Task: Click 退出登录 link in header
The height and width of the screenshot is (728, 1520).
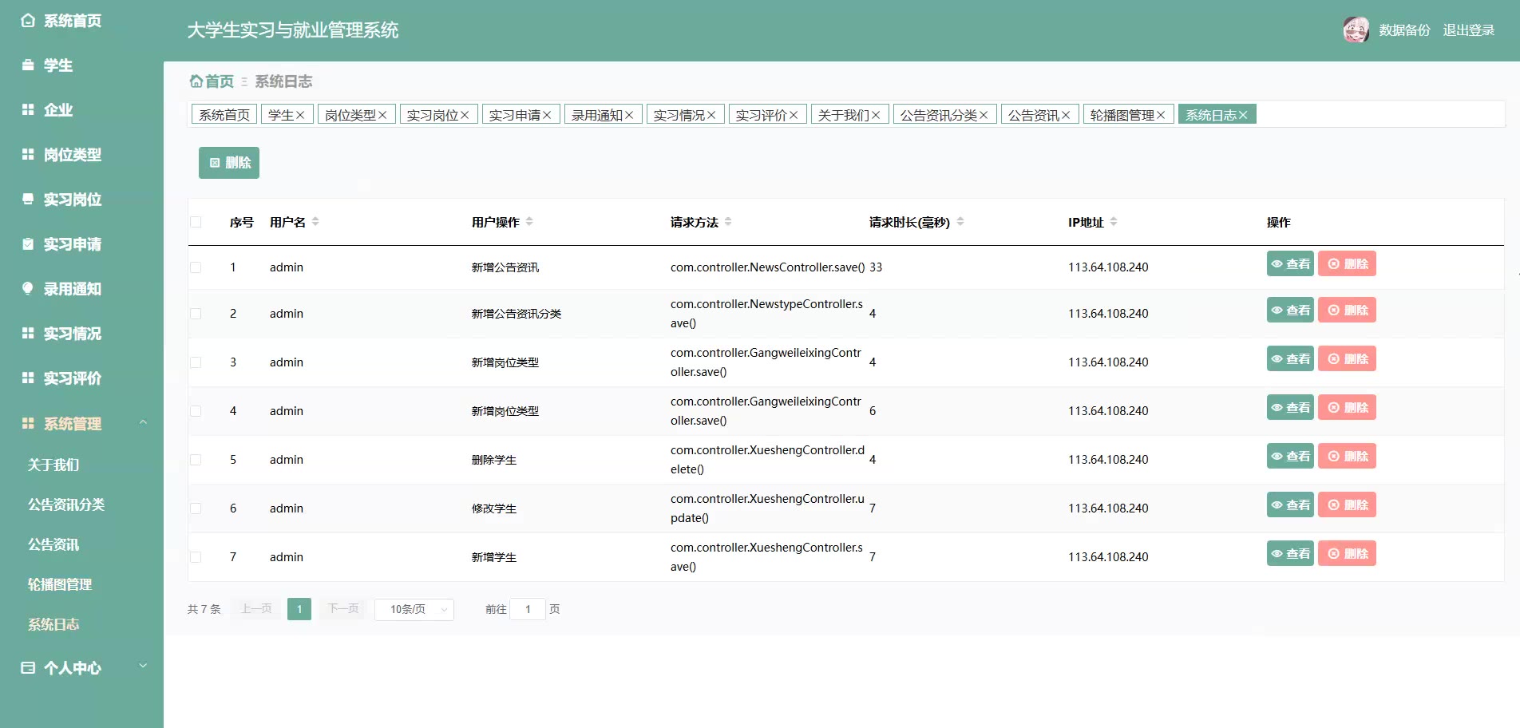Action: (1468, 30)
